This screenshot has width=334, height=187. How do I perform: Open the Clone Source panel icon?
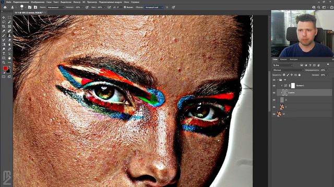pyautogui.click(x=35, y=7)
